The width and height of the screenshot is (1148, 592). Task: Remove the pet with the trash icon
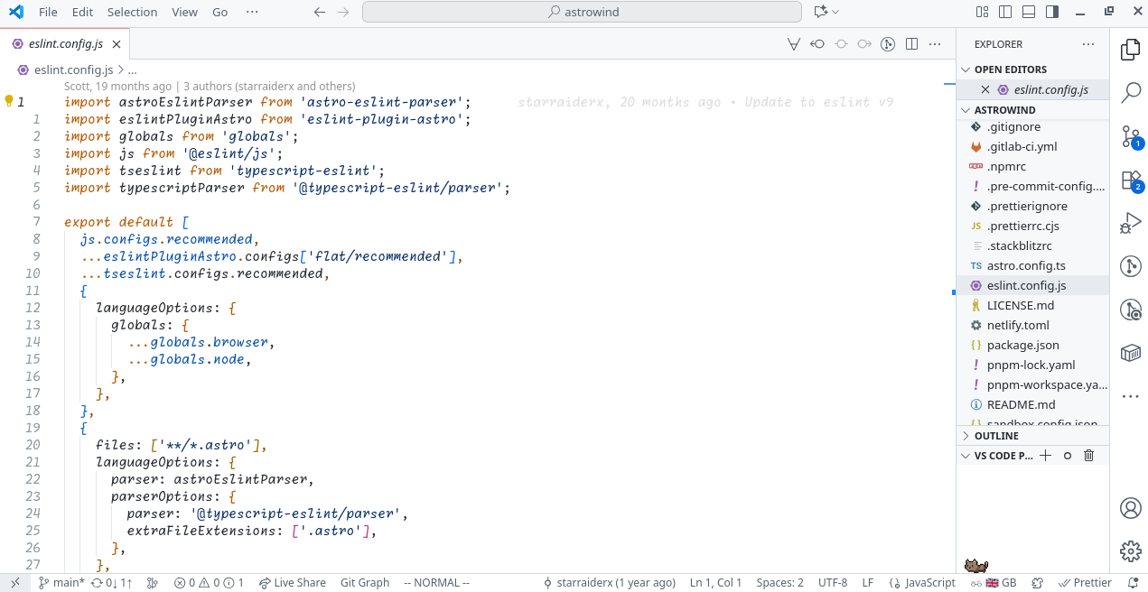click(x=1088, y=456)
